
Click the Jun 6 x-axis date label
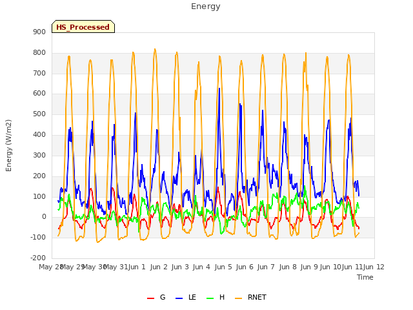click(245, 267)
